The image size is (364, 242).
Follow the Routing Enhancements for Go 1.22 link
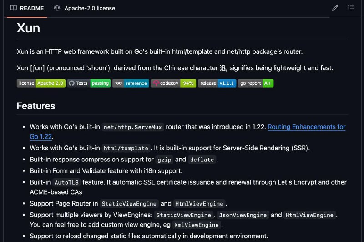[x=306, y=127]
